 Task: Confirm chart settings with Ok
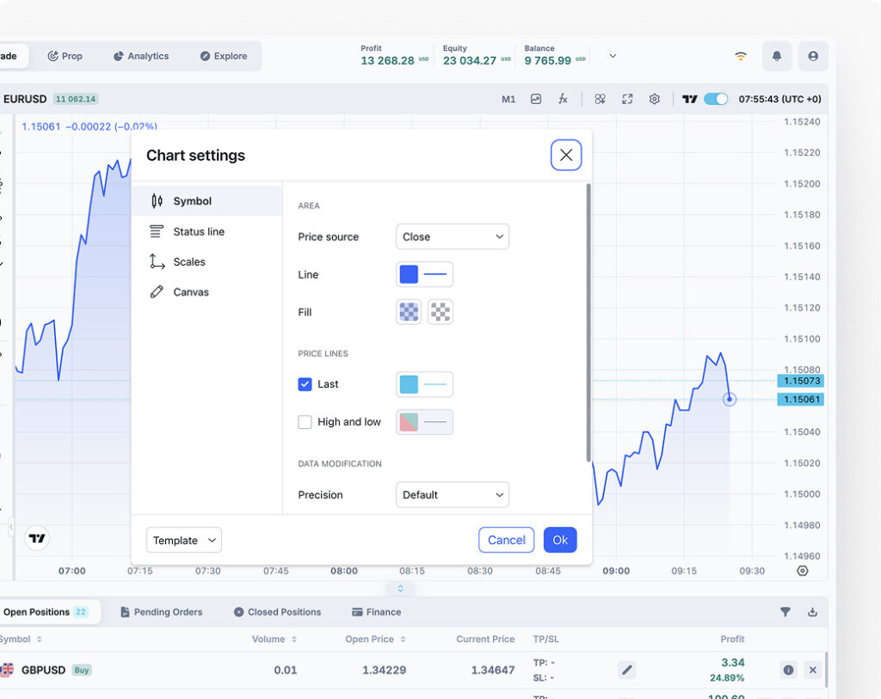pos(560,540)
